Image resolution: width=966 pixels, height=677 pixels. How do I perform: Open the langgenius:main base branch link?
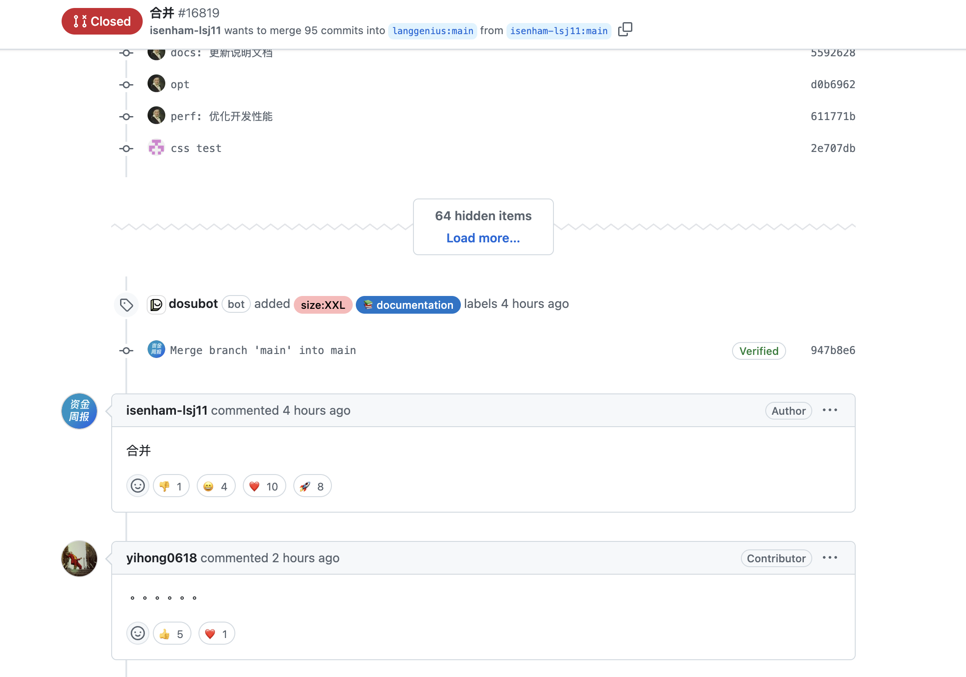pos(432,31)
